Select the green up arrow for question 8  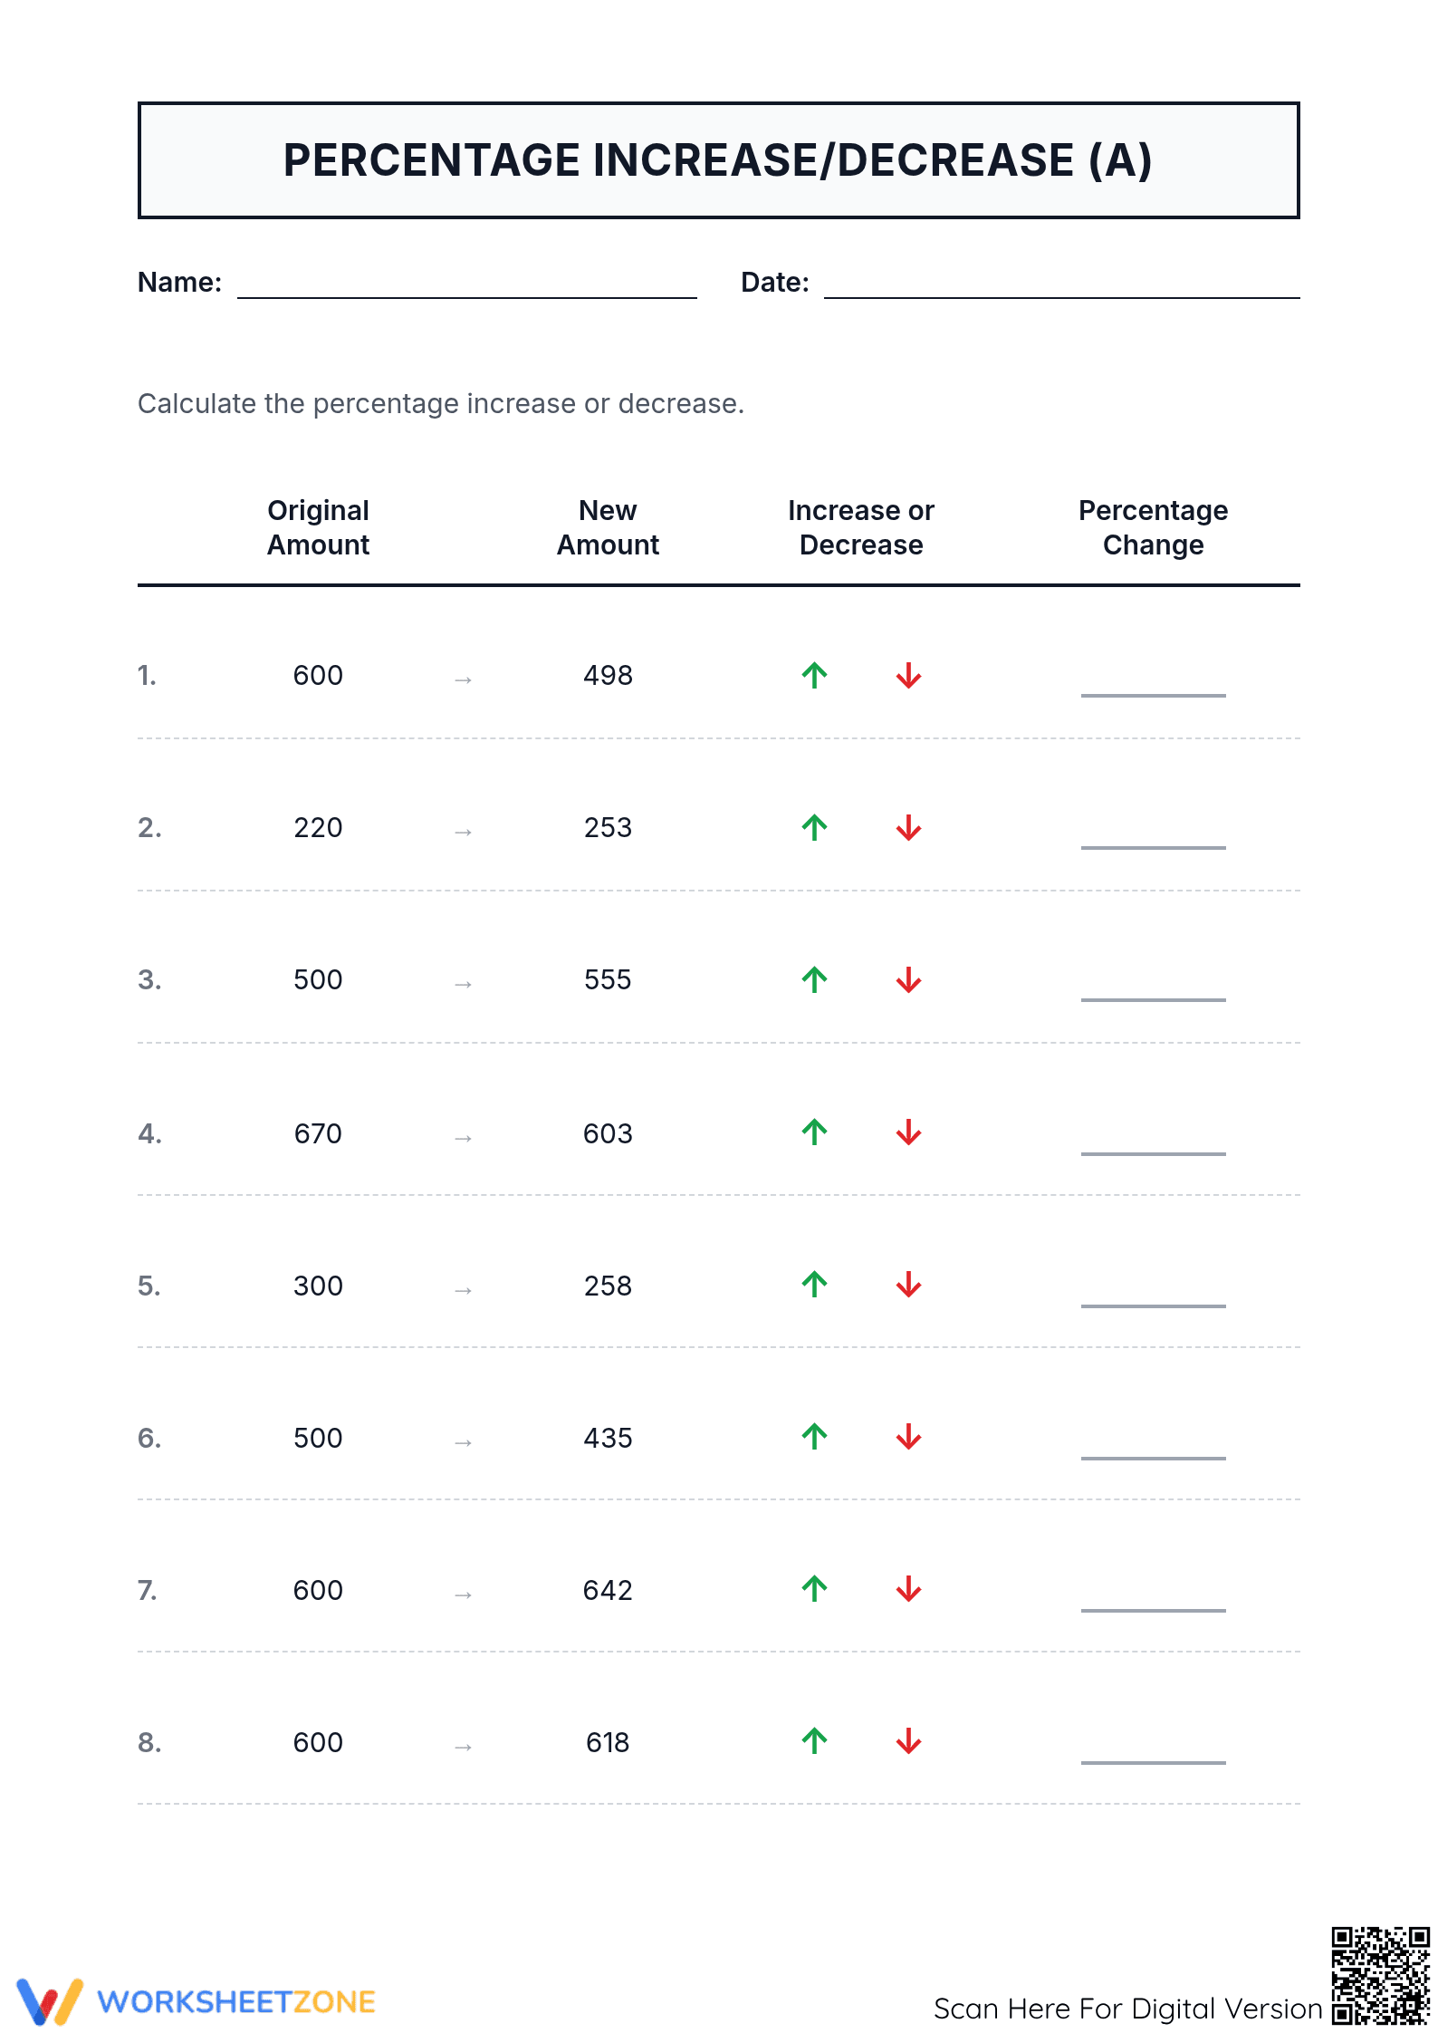[814, 1741]
